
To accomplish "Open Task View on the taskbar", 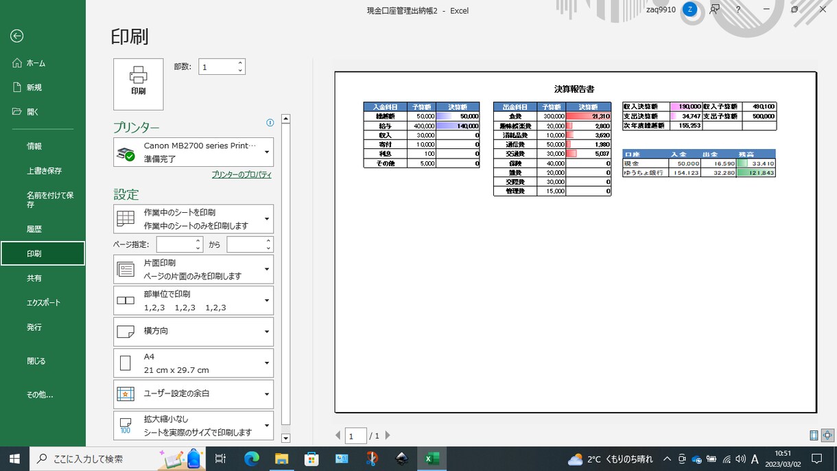I will coord(220,459).
